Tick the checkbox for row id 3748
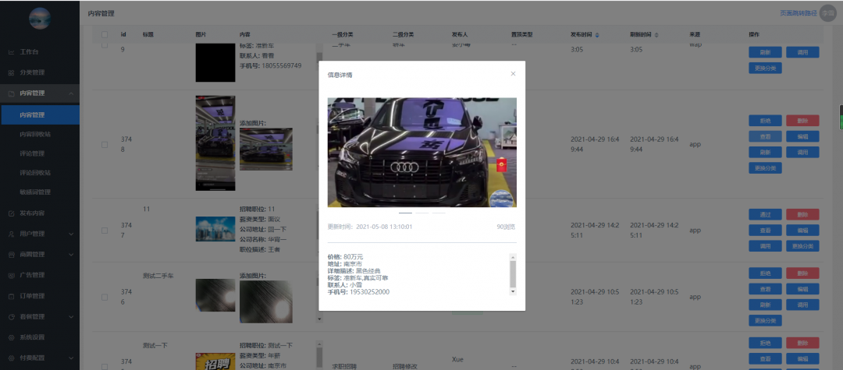The width and height of the screenshot is (843, 370). tap(105, 145)
